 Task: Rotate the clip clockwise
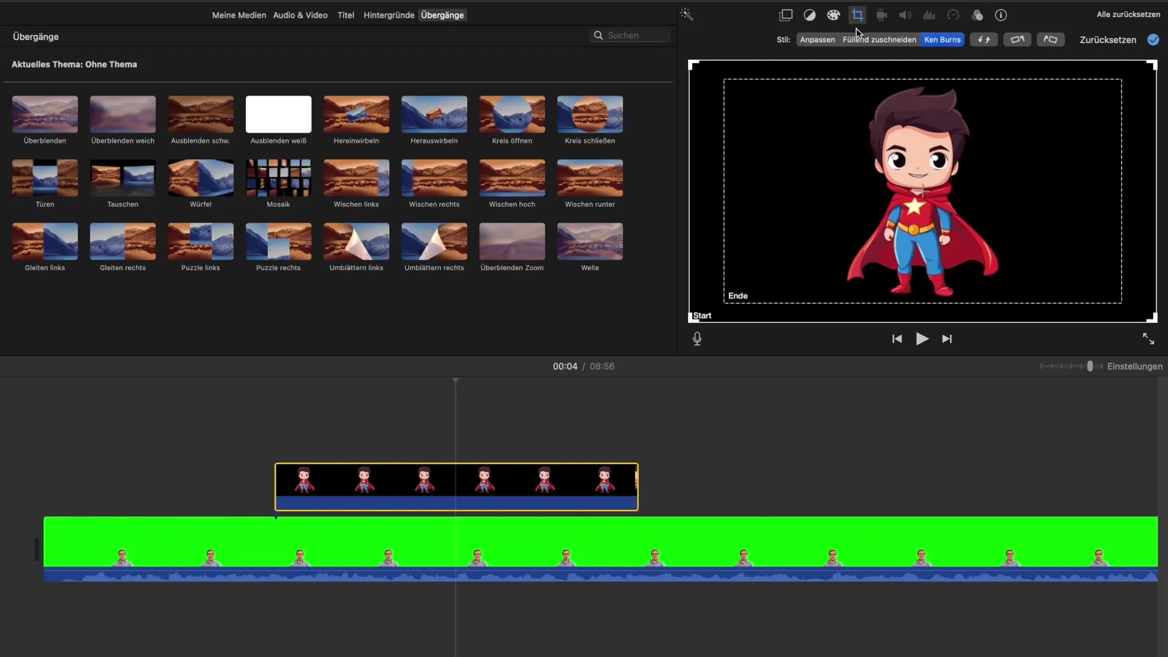(x=1051, y=40)
